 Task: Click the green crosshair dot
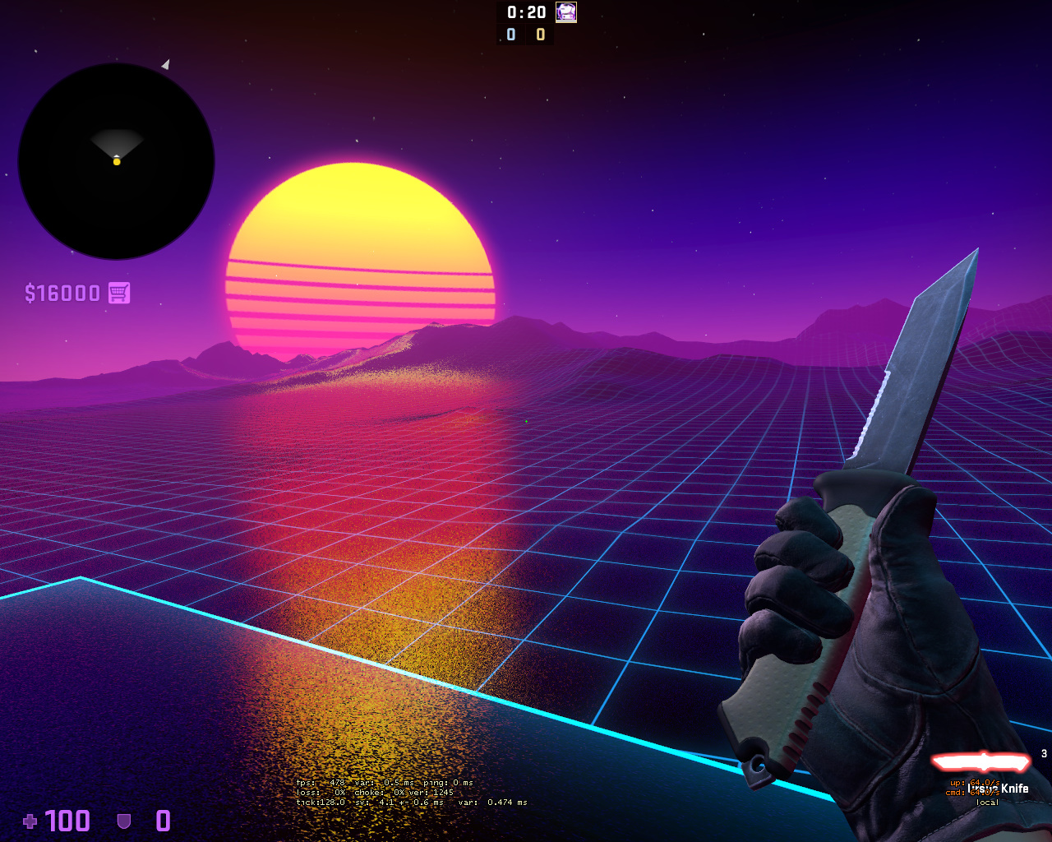pyautogui.click(x=526, y=421)
